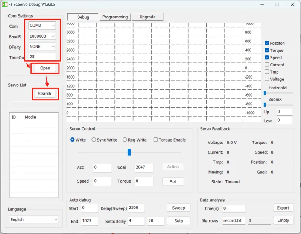Switch to the Upgrade tab

[147, 17]
